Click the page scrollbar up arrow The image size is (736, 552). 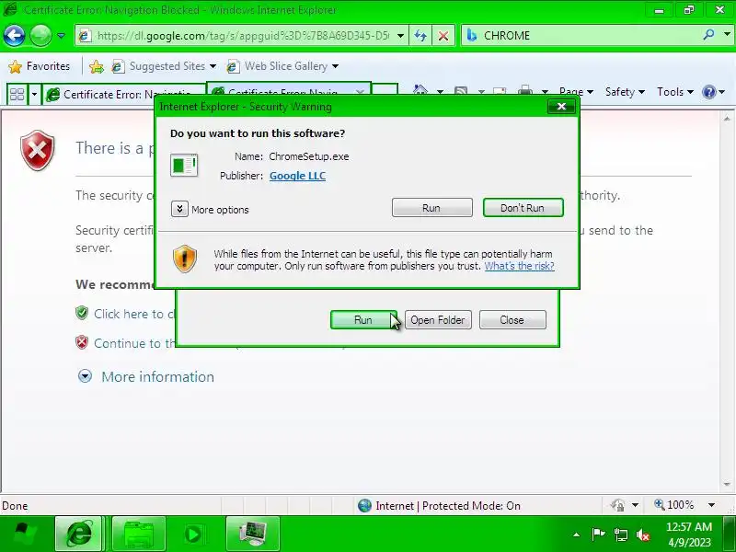coord(727,119)
